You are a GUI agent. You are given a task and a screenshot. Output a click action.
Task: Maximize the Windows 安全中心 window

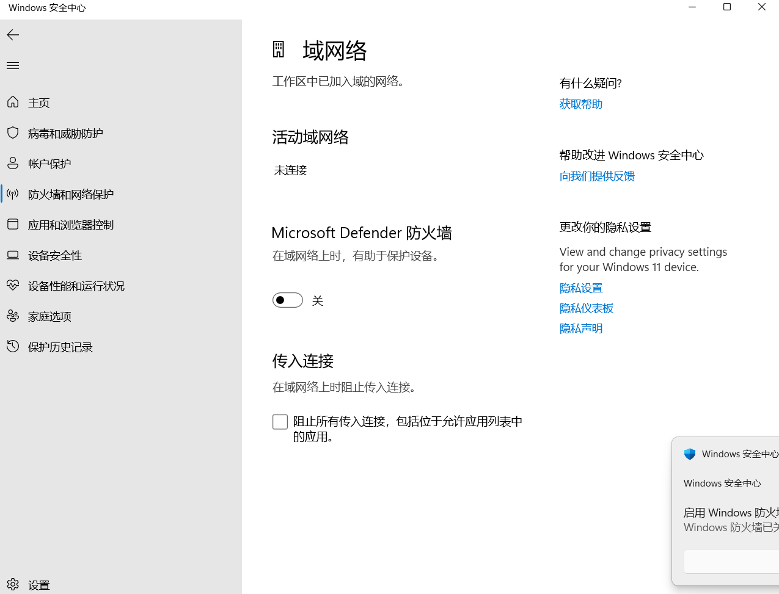point(727,7)
